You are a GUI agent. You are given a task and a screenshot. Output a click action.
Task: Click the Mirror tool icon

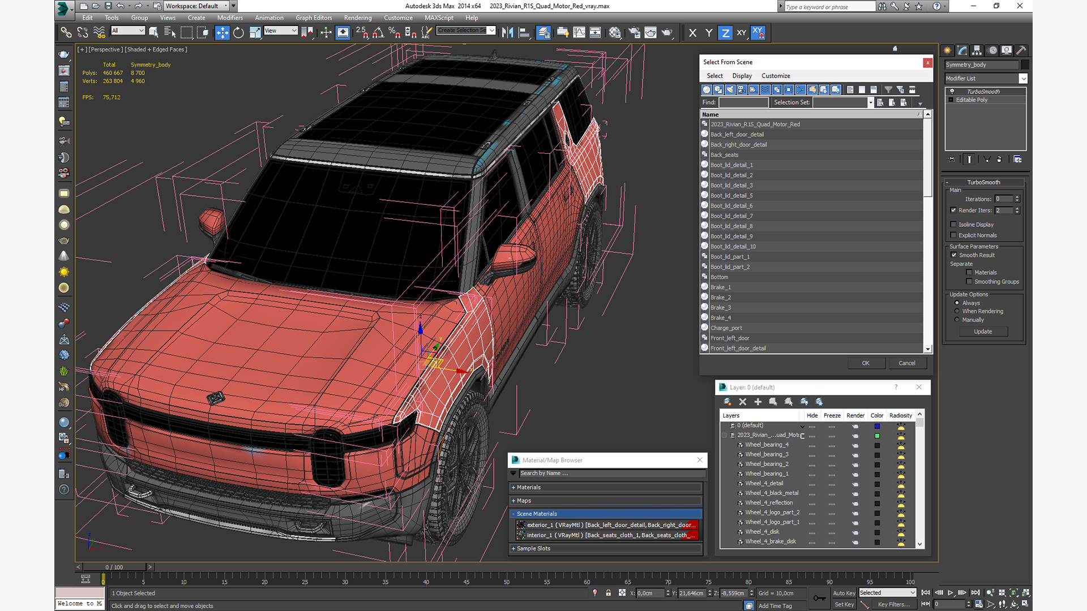507,33
